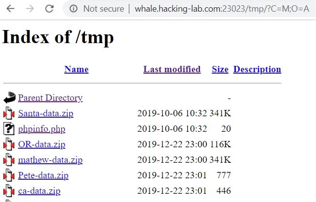This screenshot has height=202, width=316.
Task: Open the Pete-data.zip link
Action: (x=43, y=175)
